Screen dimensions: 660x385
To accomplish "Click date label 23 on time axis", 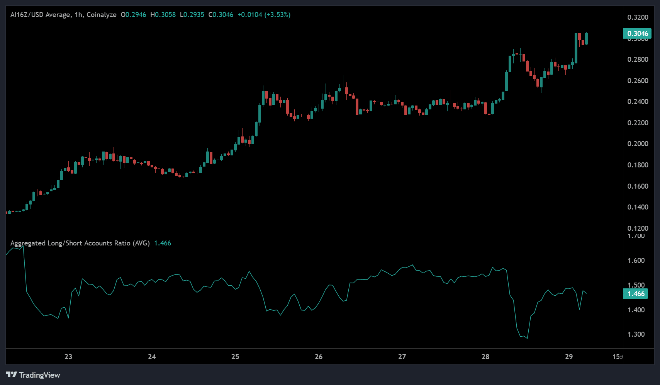I will click(x=68, y=357).
